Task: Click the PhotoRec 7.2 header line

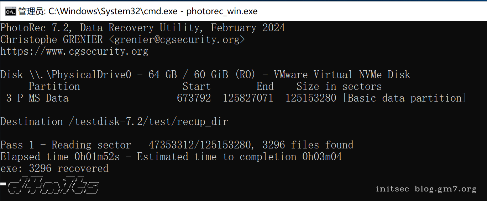Action: click(142, 28)
